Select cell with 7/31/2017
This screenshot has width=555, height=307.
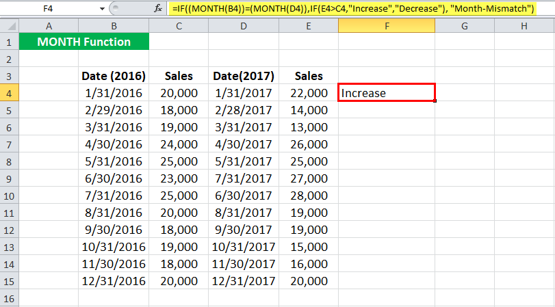[244, 178]
